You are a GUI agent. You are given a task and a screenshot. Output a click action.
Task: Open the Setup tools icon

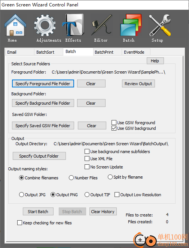coord(160,25)
